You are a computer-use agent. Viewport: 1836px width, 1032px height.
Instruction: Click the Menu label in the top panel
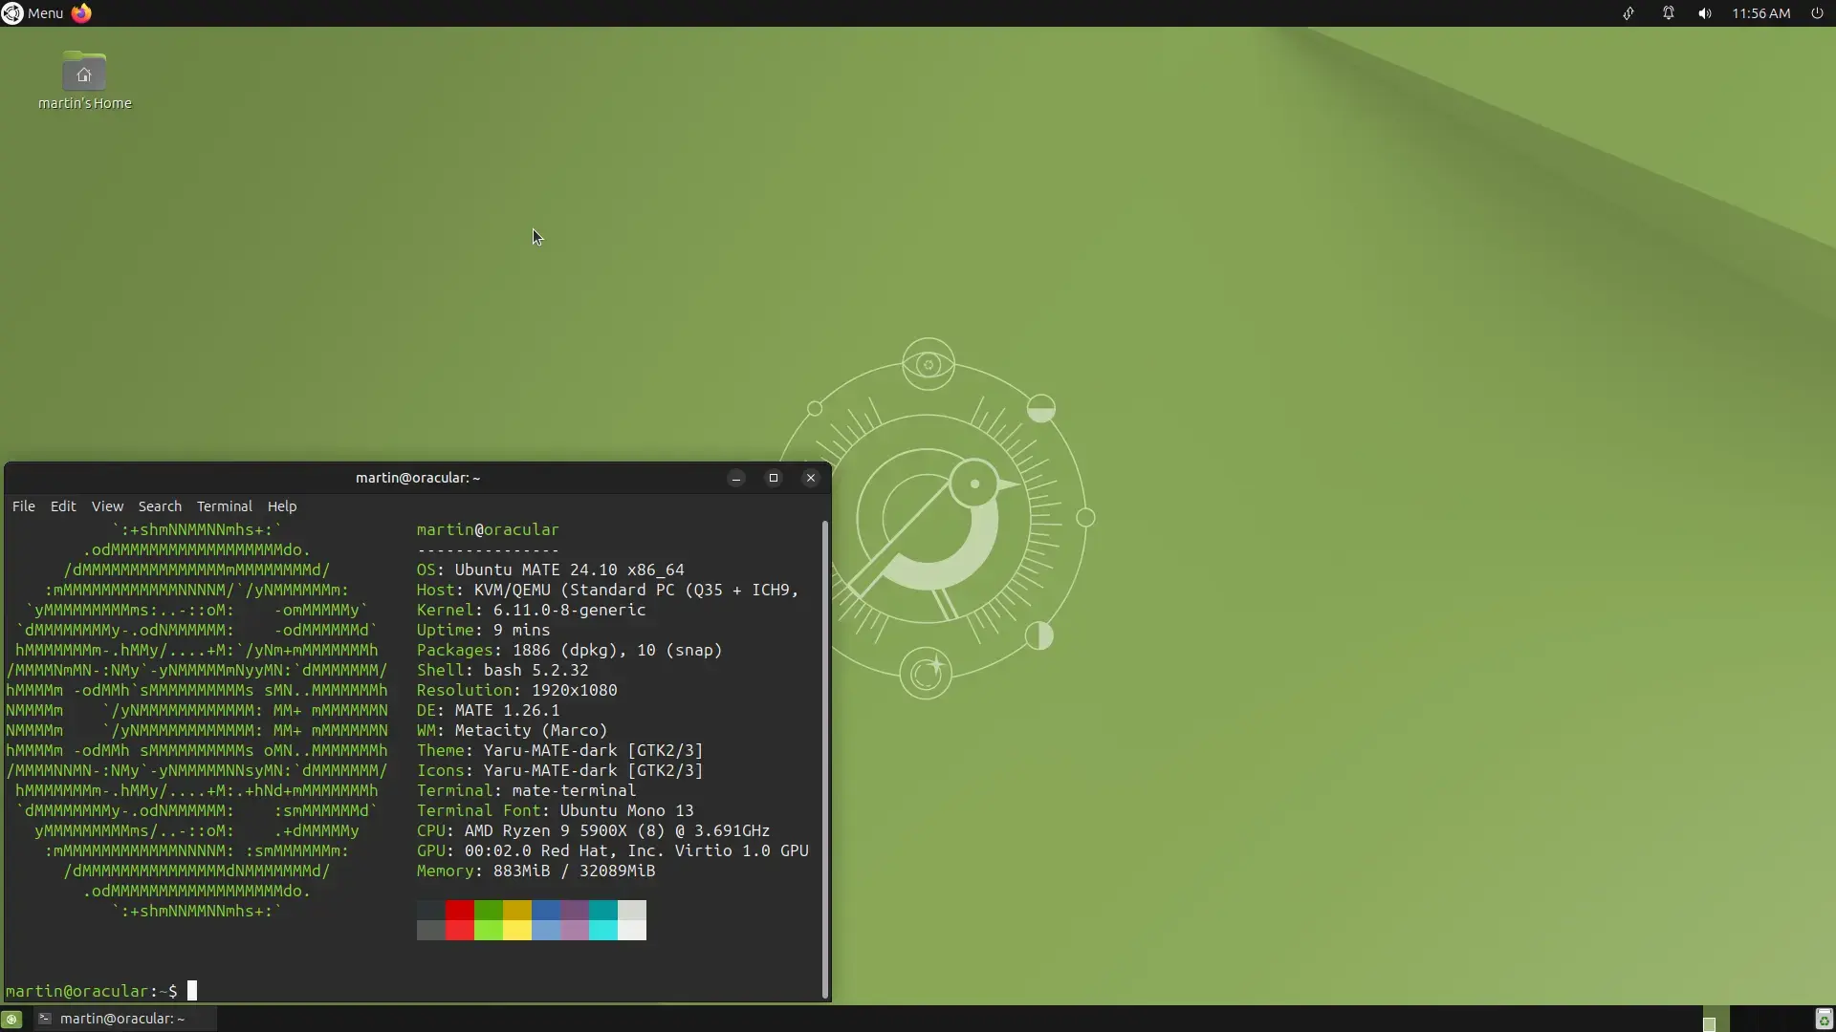pos(45,13)
